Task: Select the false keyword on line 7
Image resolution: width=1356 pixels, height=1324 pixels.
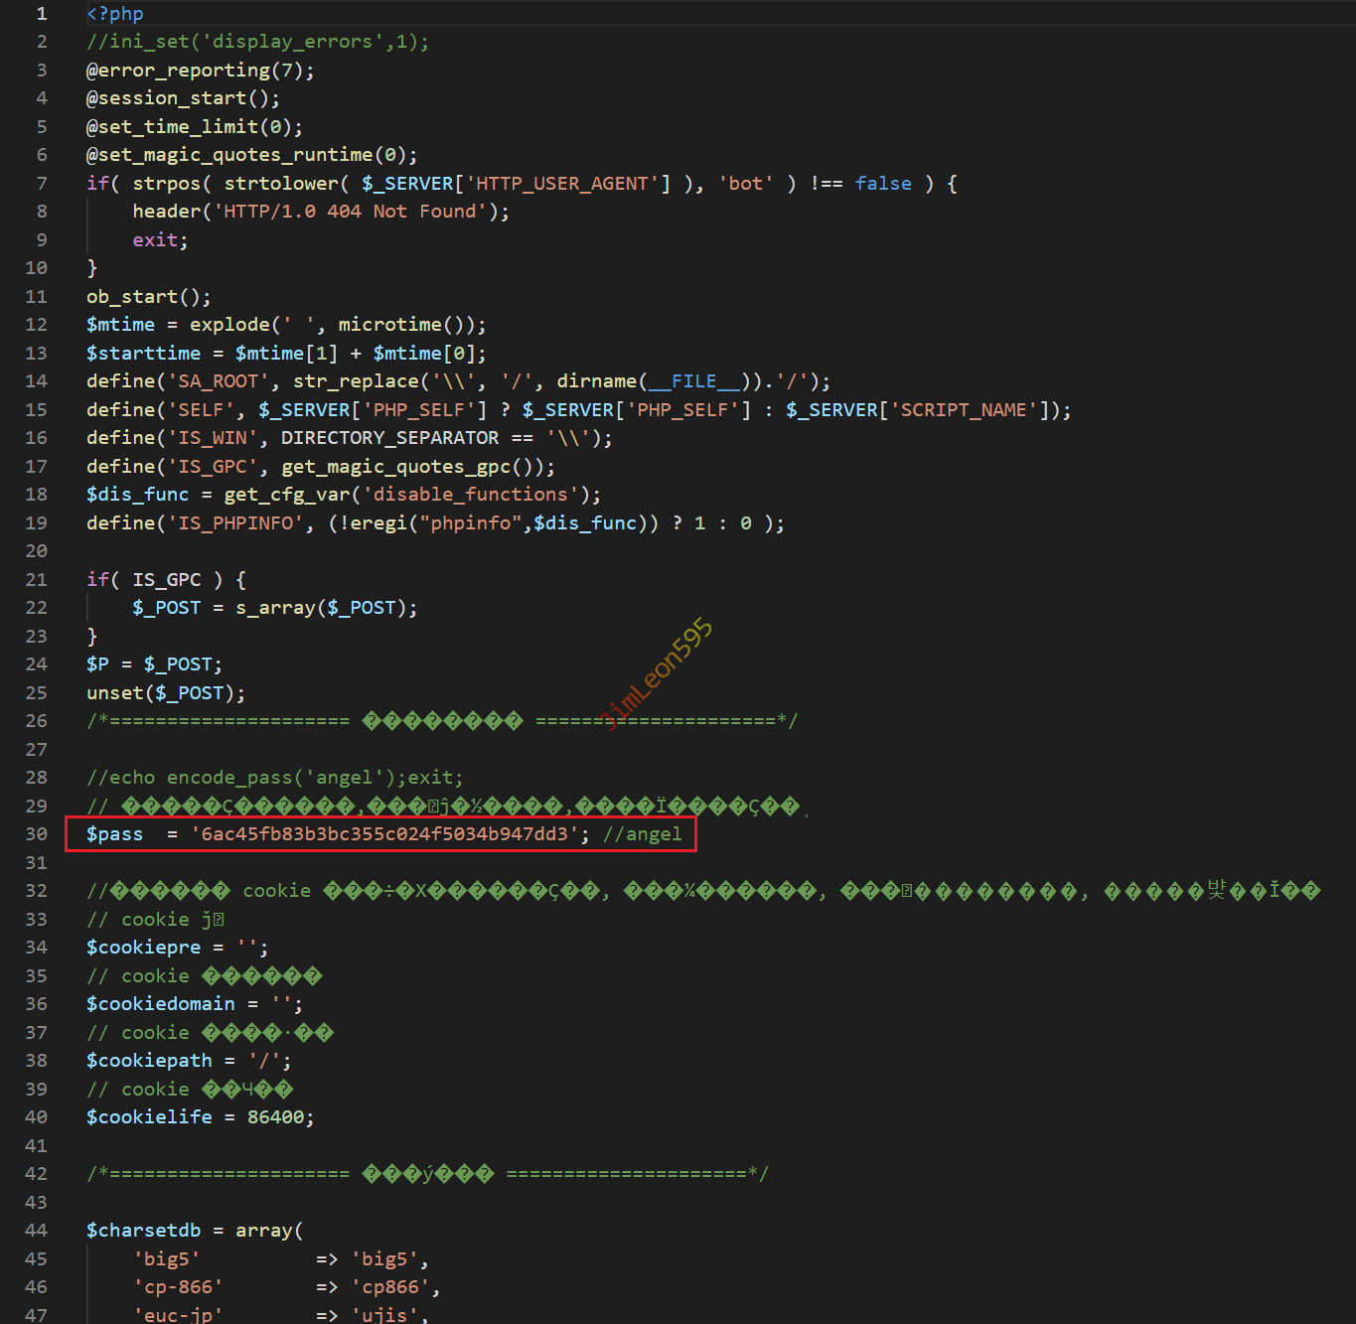Action: point(883,184)
